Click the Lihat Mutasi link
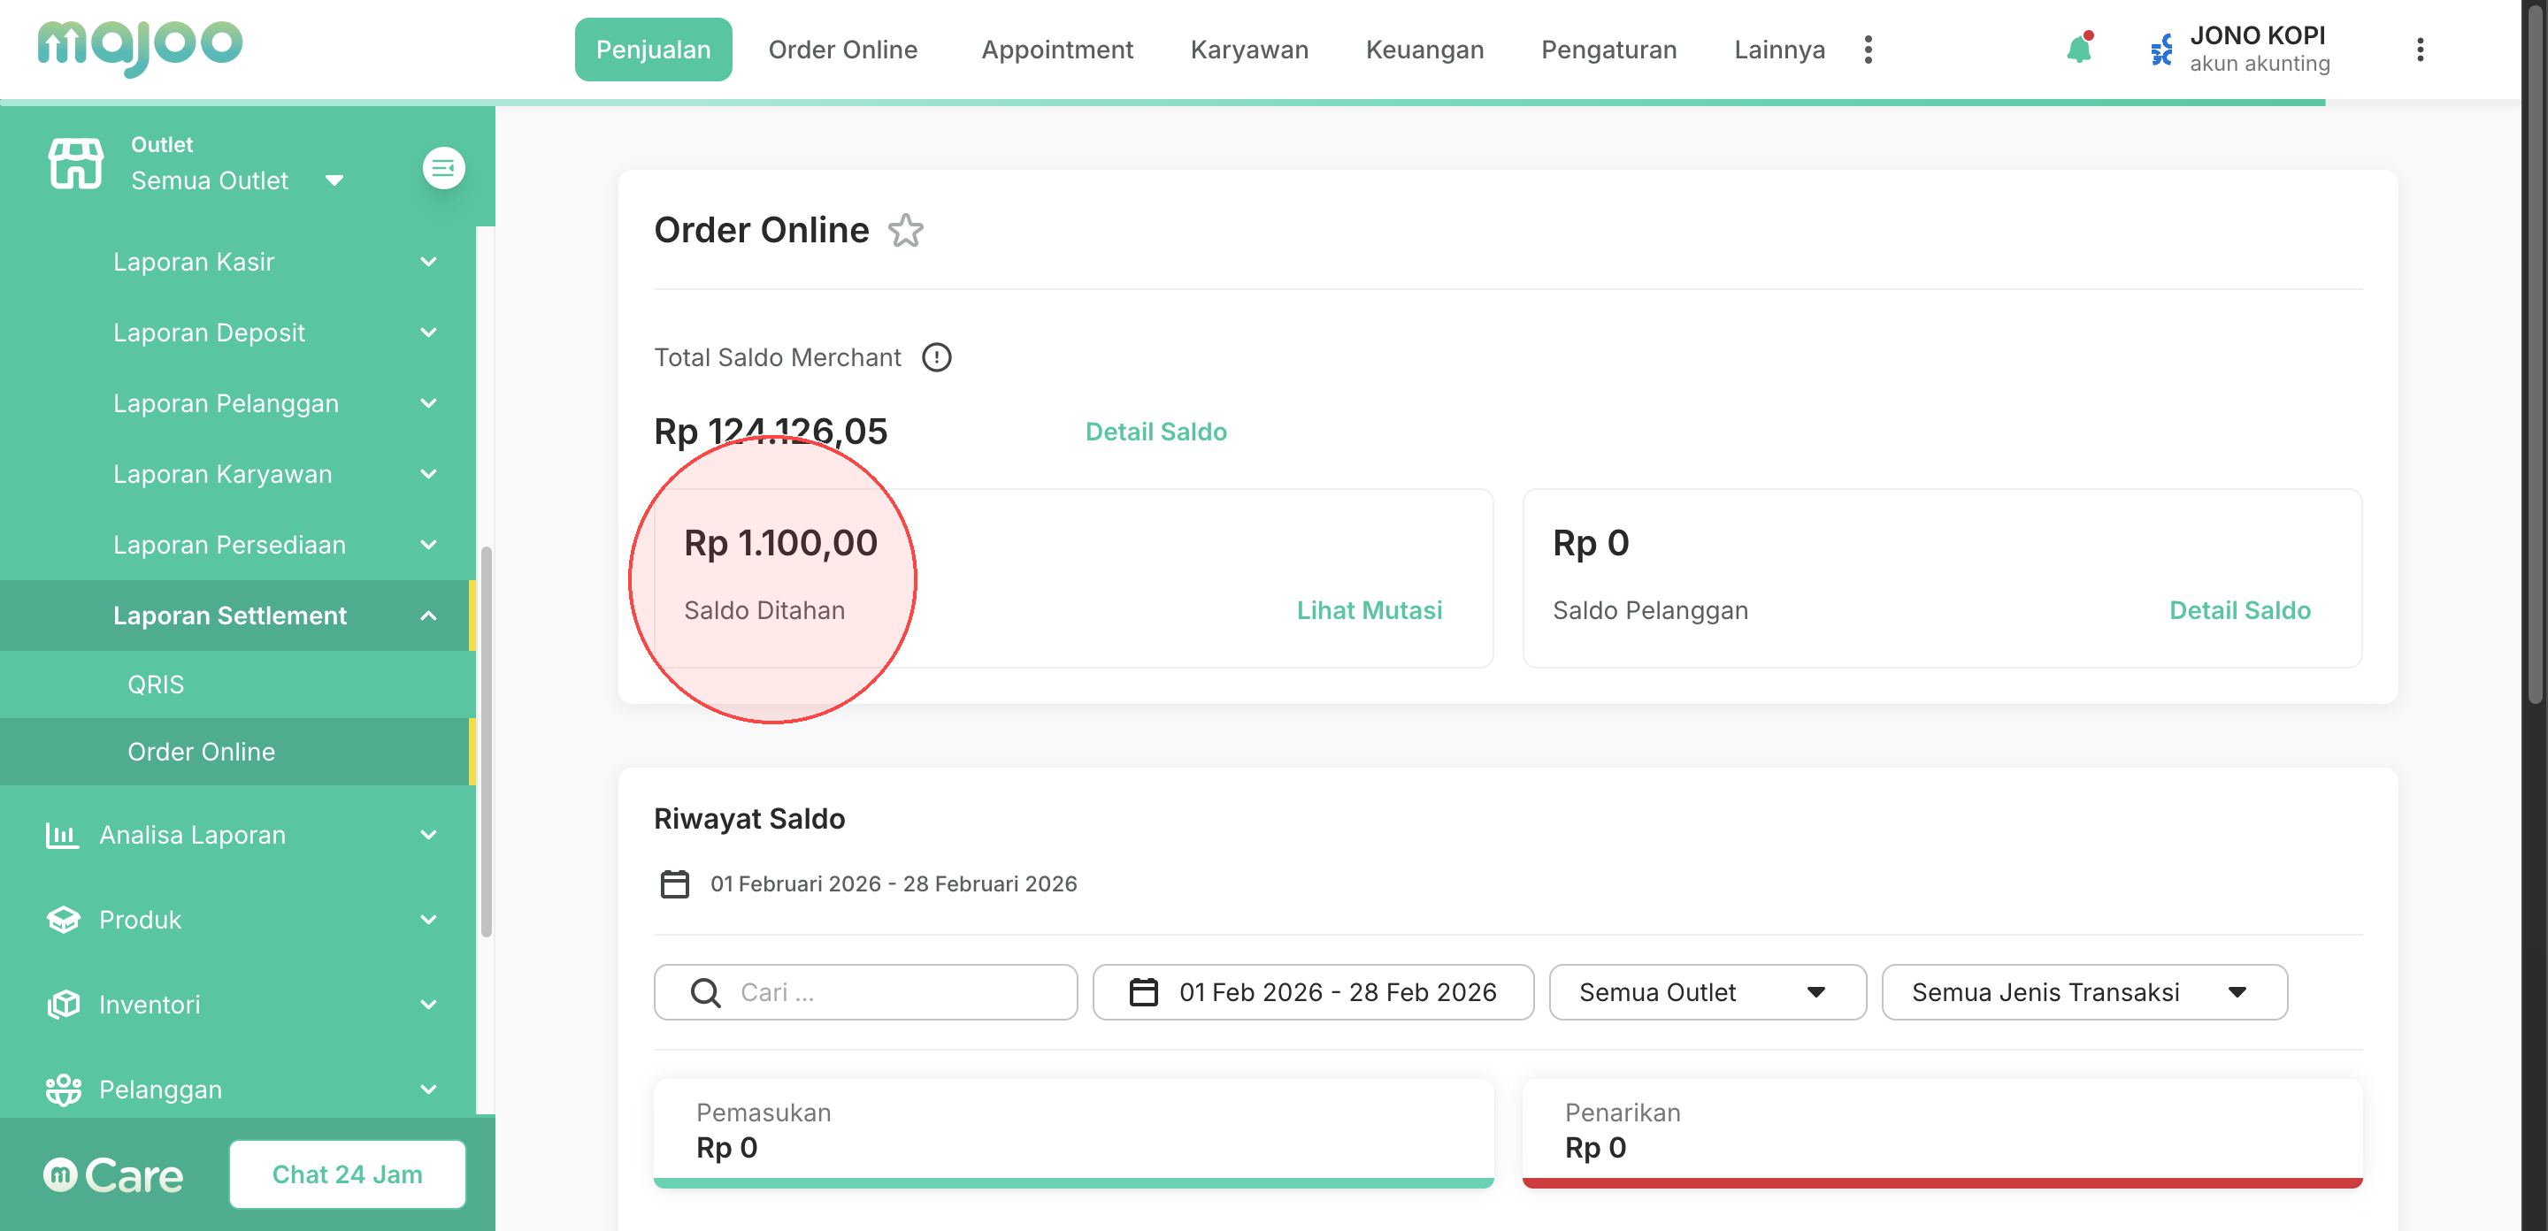The height and width of the screenshot is (1231, 2548). pos(1369,610)
